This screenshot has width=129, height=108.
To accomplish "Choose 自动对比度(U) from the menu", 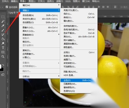I will coord(40,19).
